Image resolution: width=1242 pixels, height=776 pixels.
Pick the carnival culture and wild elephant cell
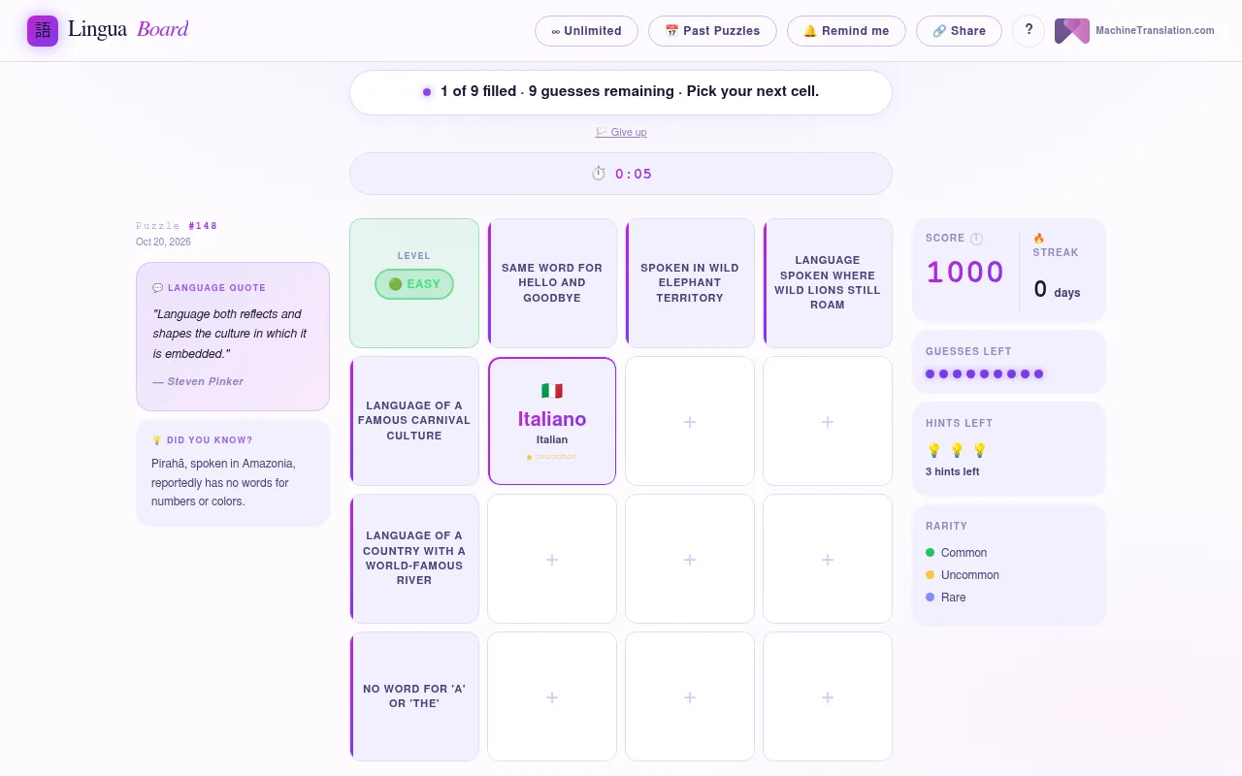690,421
